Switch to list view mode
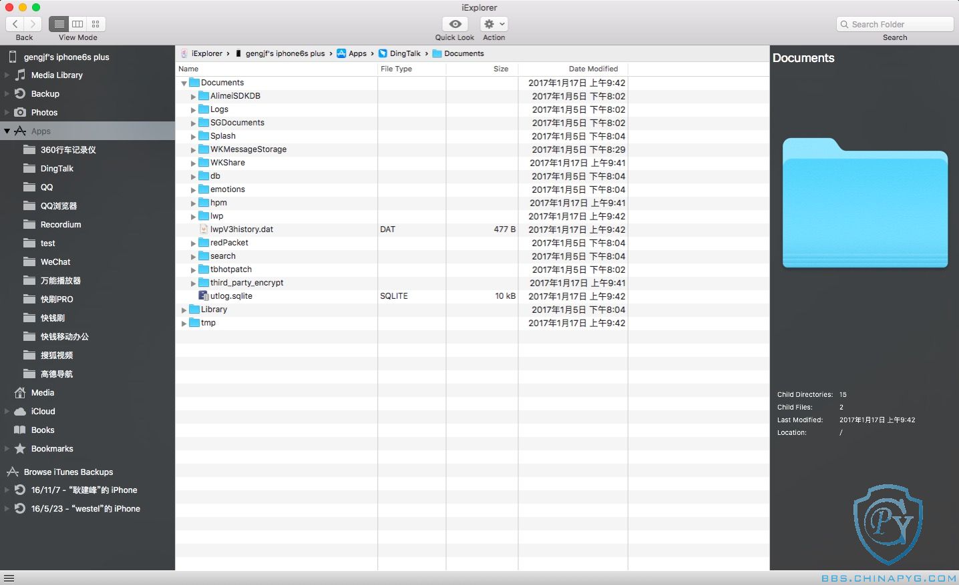Viewport: 959px width, 585px height. point(59,24)
